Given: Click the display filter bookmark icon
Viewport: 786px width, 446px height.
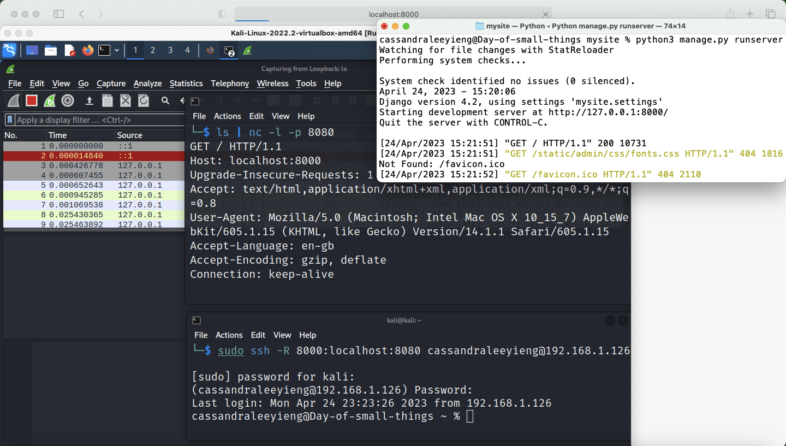Looking at the screenshot, I should (10, 120).
